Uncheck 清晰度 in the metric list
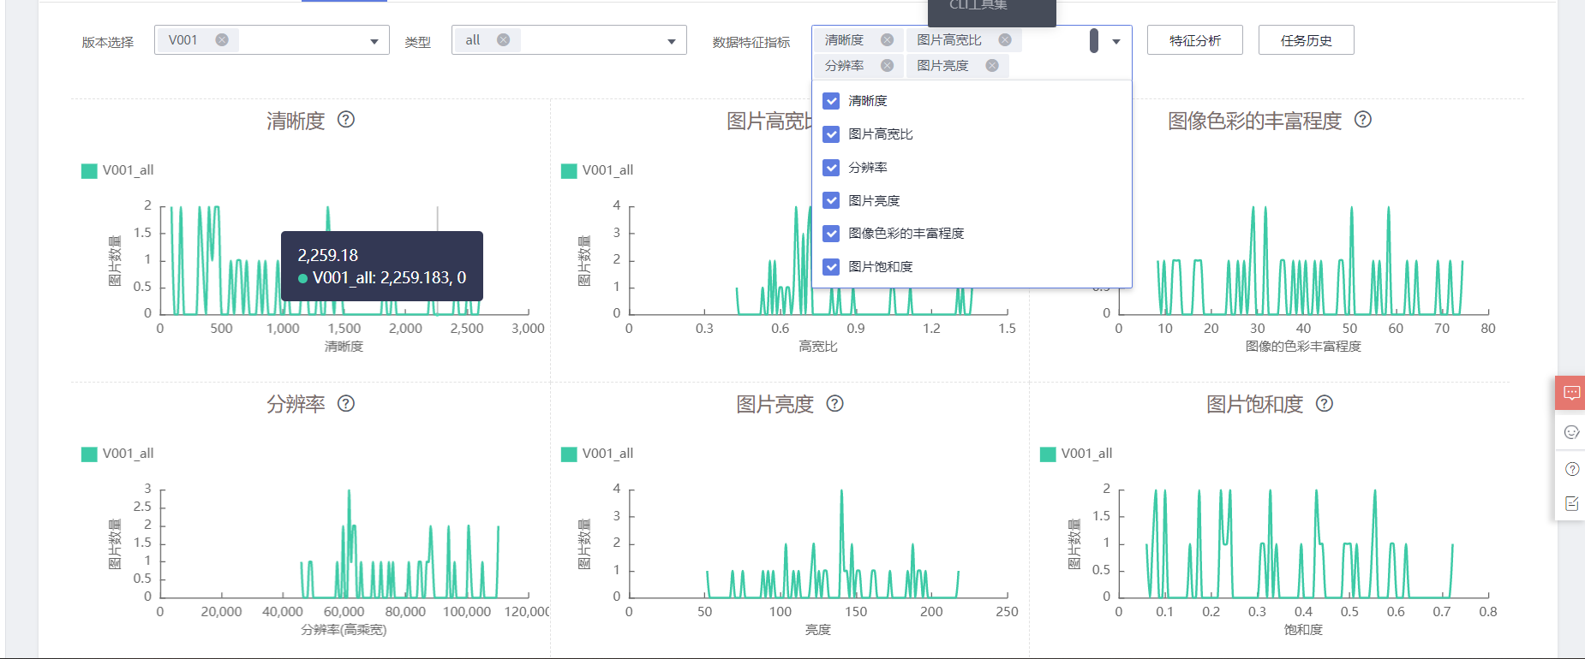 pos(831,101)
